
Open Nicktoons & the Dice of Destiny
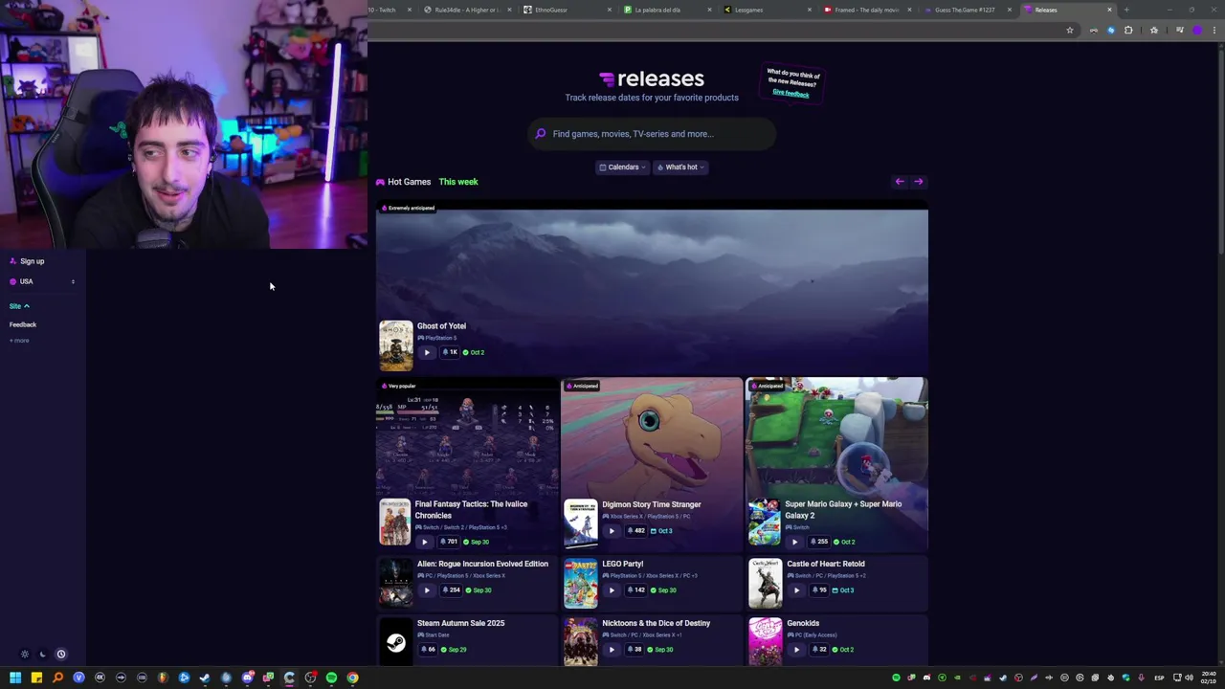coord(657,624)
